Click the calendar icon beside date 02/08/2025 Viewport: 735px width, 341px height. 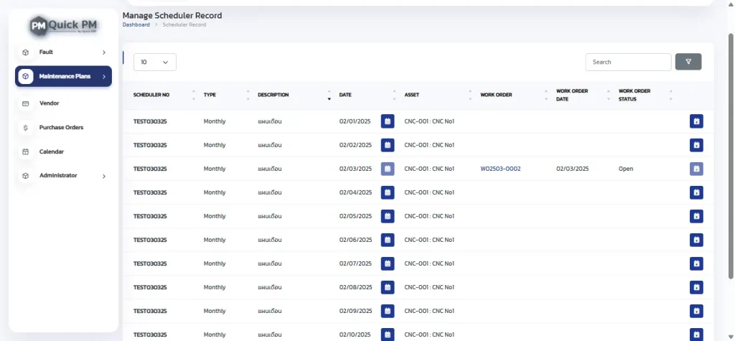coord(387,287)
